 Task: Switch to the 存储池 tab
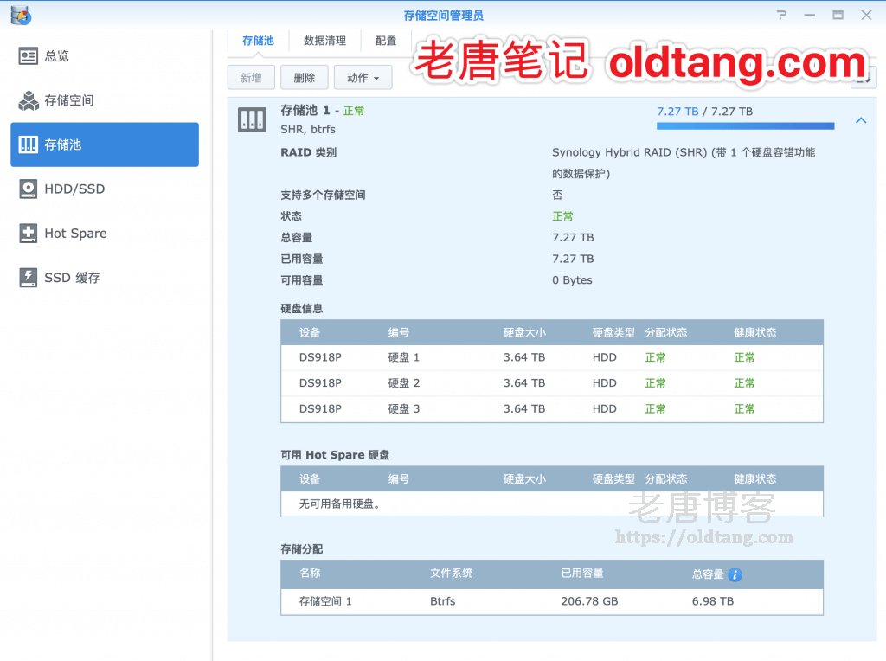(258, 41)
